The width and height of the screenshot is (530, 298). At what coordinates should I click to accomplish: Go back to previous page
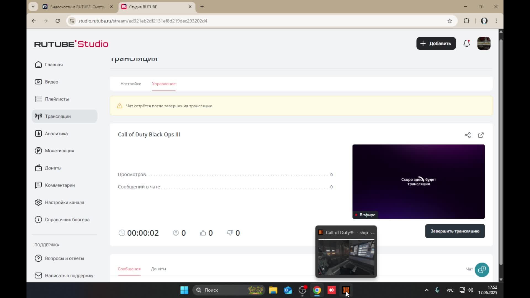34,21
